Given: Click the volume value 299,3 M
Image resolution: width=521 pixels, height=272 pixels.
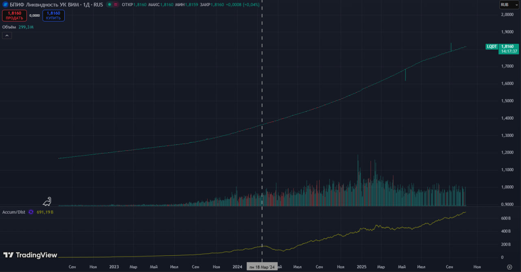Looking at the screenshot, I should (26, 27).
